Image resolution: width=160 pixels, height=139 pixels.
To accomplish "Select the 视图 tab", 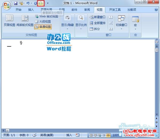I will 99,10.
